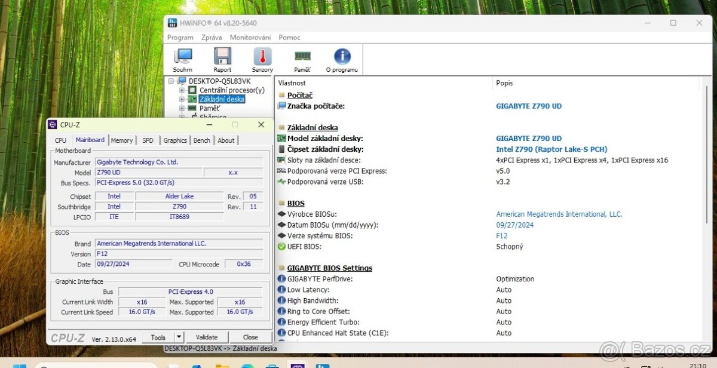Click the Validate button in CPU-Z
This screenshot has height=368, width=717.
click(207, 337)
